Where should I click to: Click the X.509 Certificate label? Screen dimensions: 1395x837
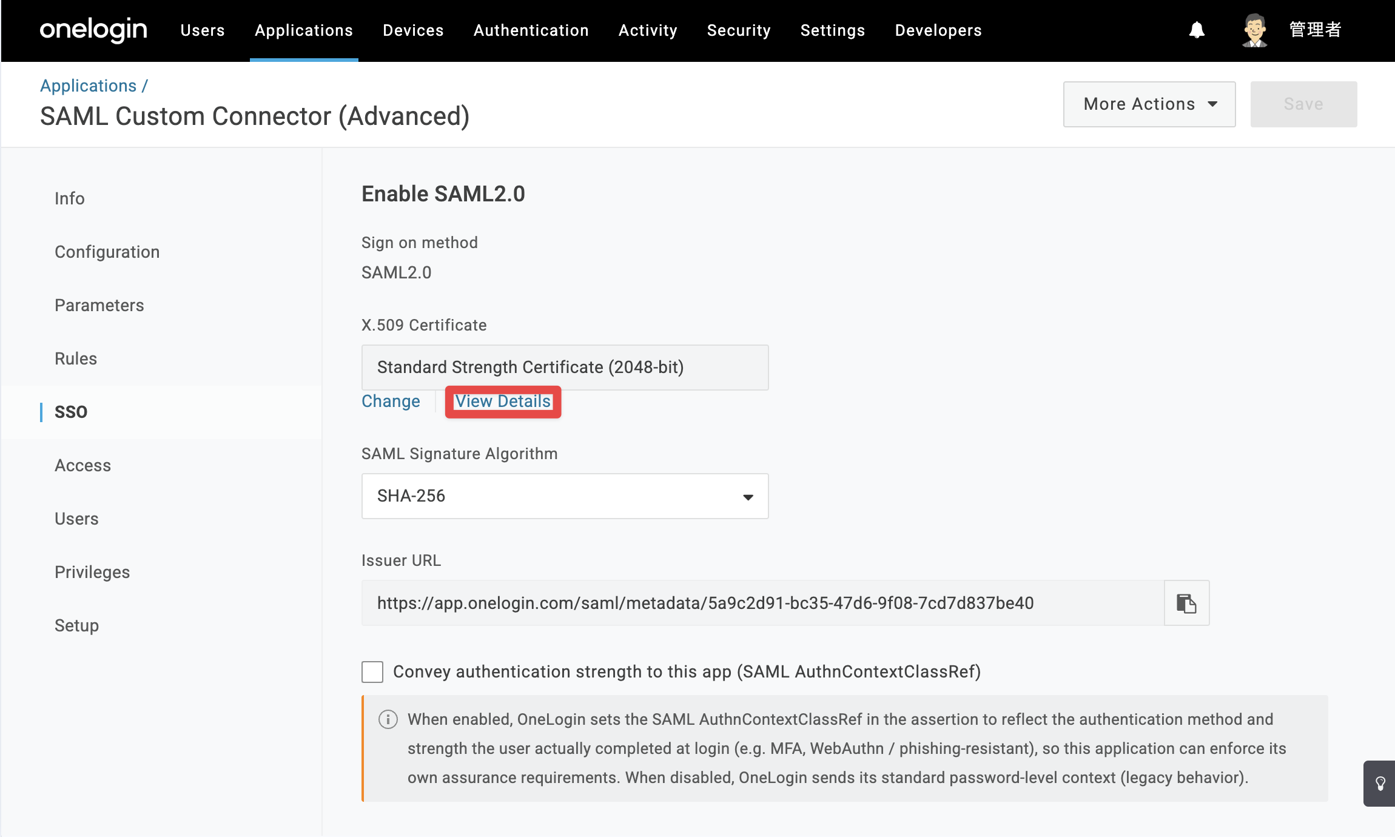(x=424, y=325)
